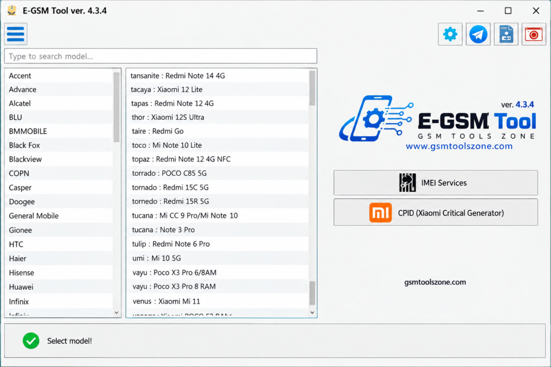Click the IMEI Services button
The height and width of the screenshot is (367, 551).
[435, 183]
